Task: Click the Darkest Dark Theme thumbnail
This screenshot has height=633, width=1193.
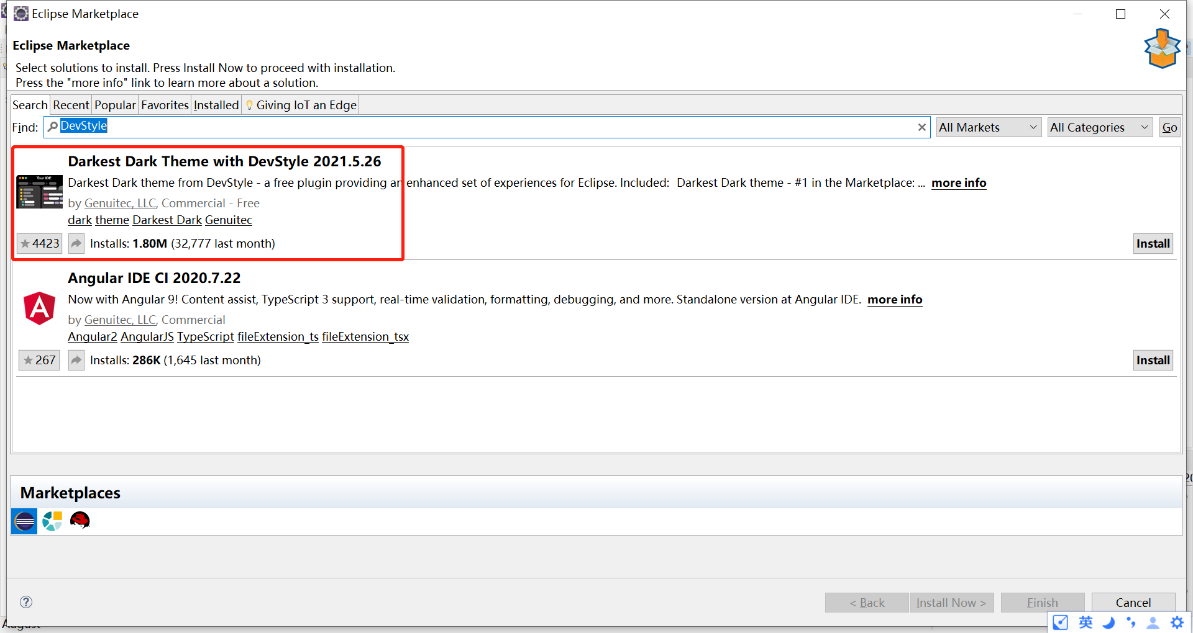Action: pyautogui.click(x=40, y=192)
